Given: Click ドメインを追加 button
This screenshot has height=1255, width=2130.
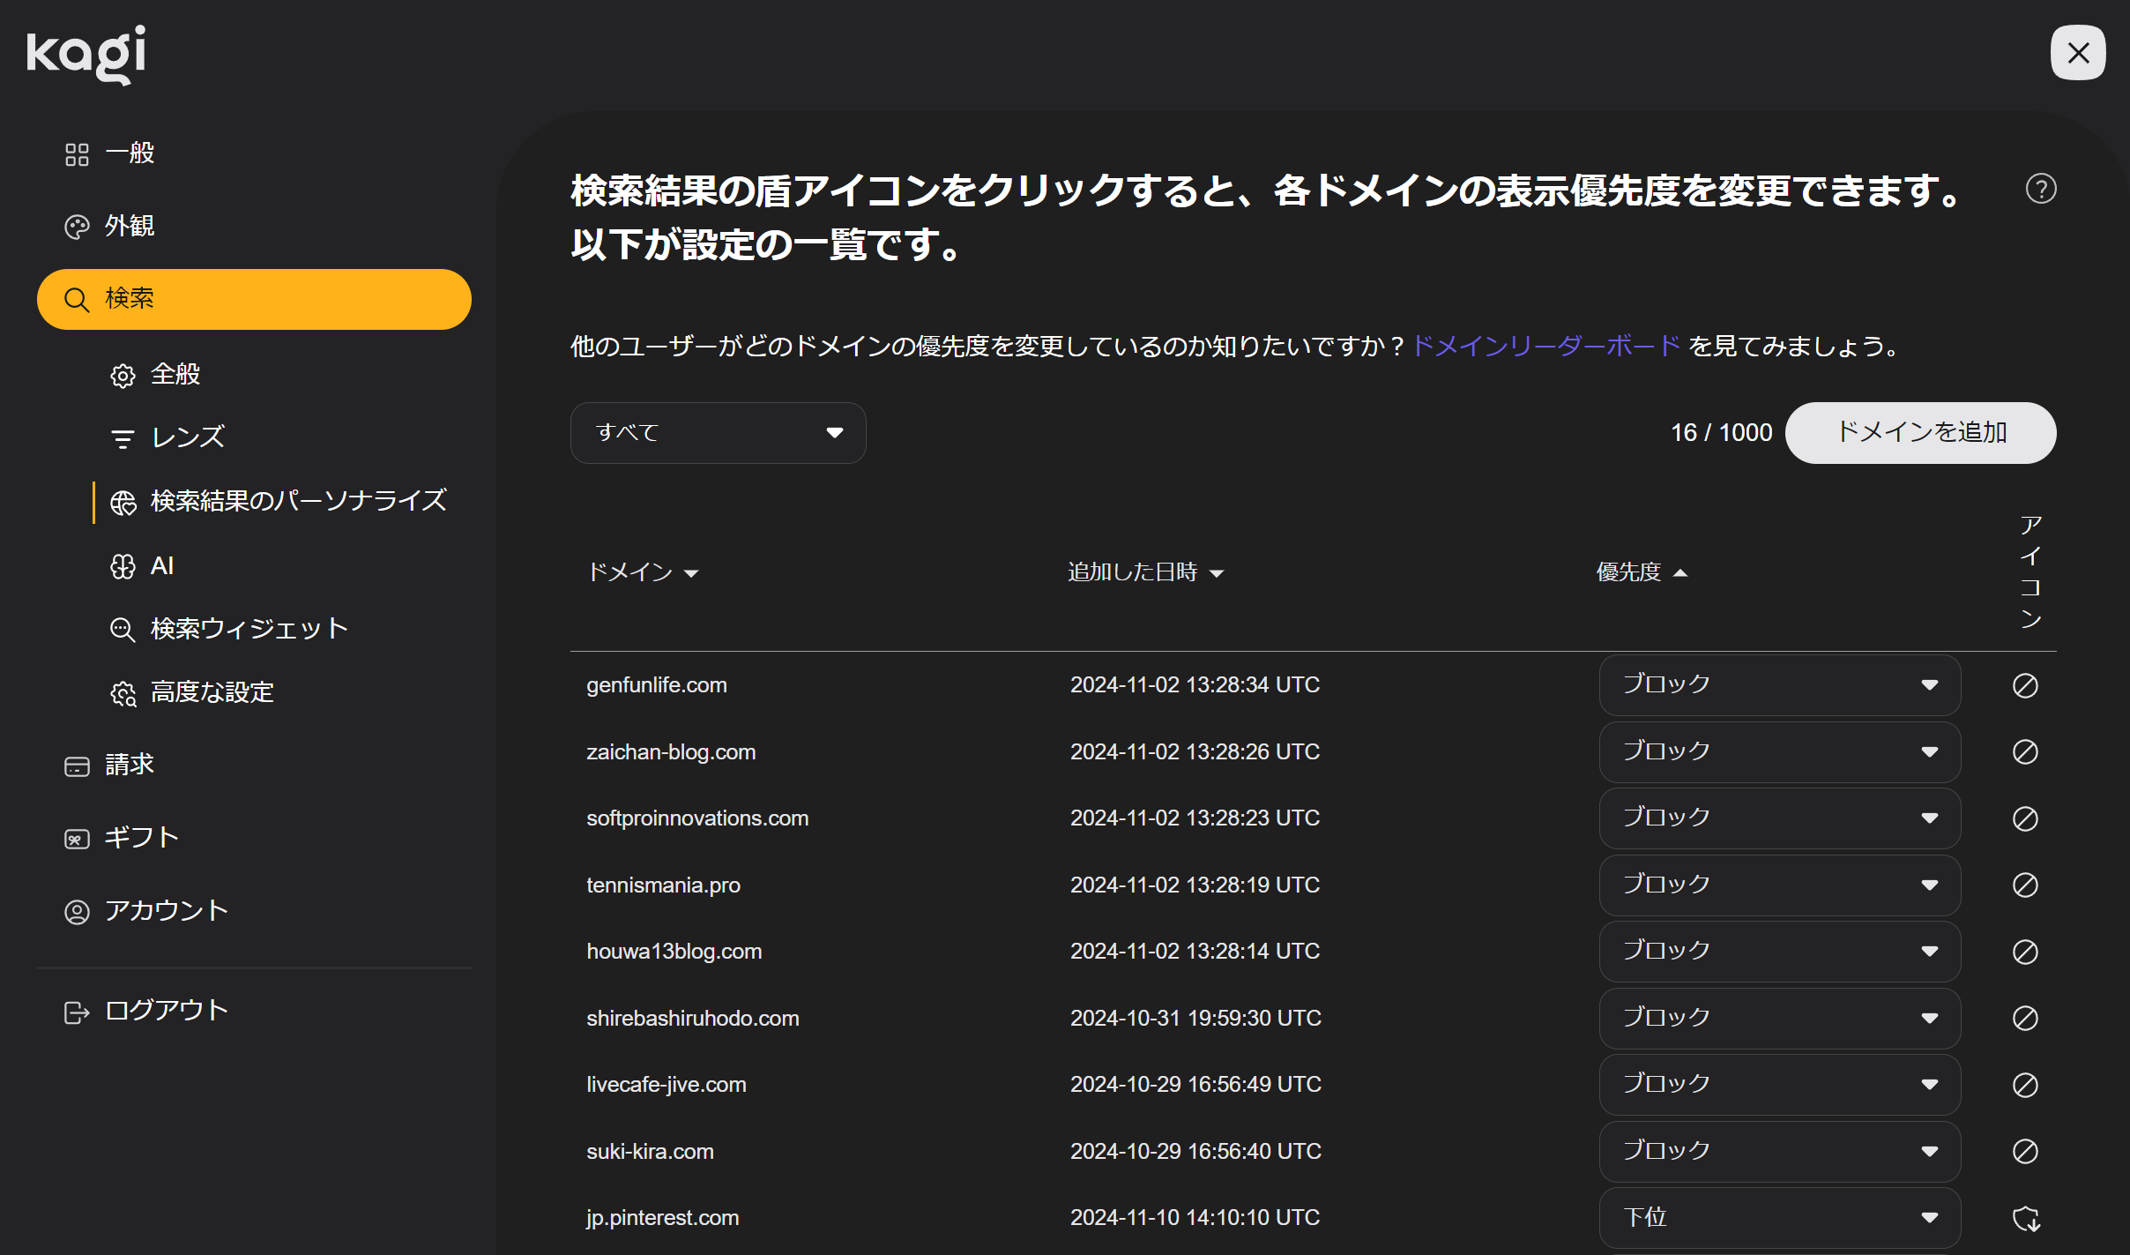Looking at the screenshot, I should point(1920,433).
